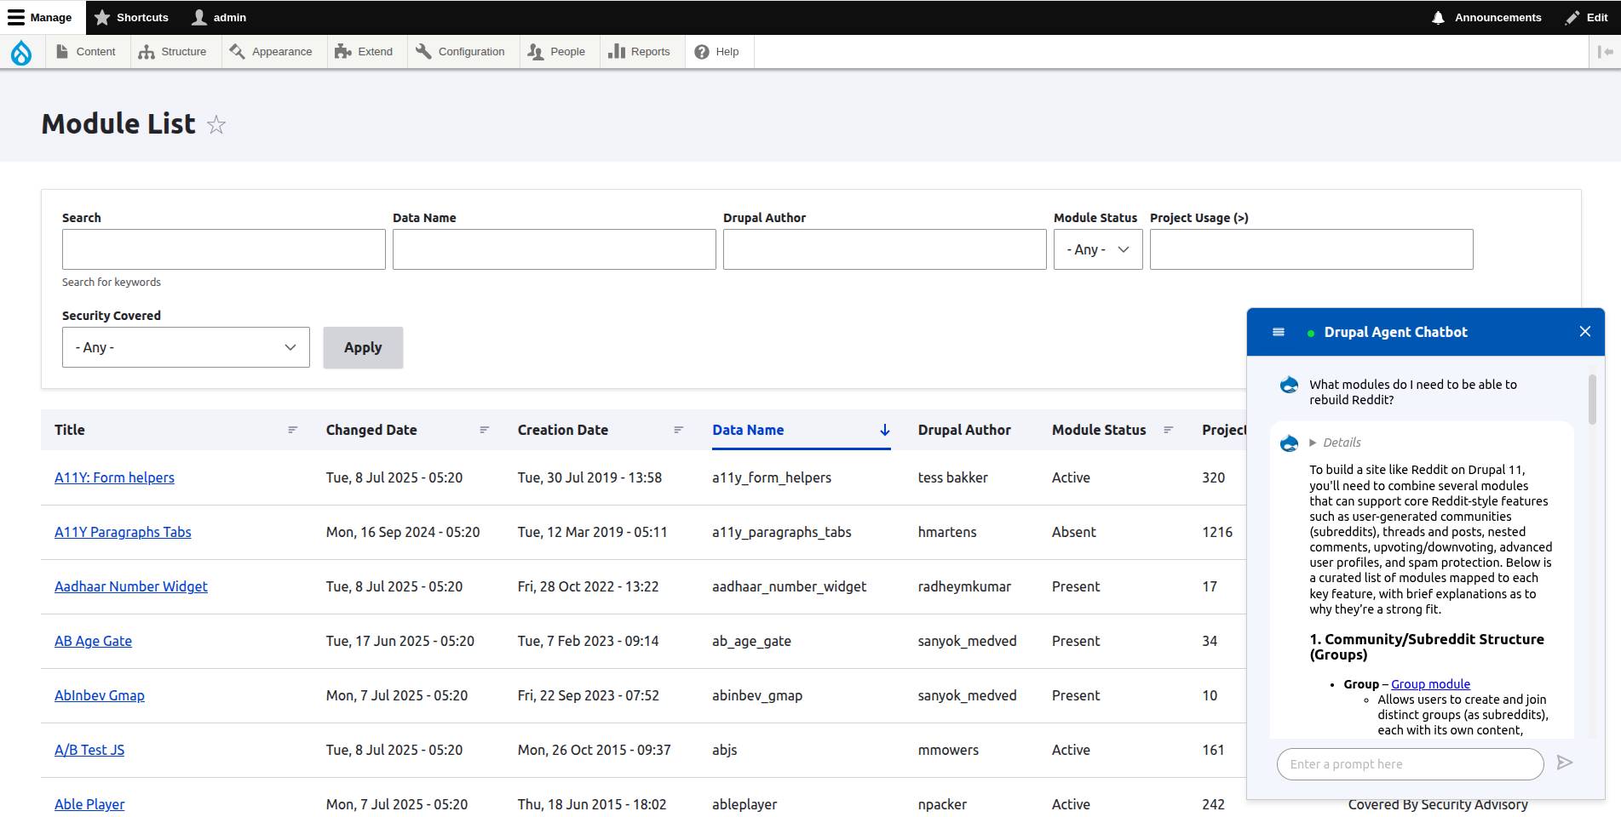
Task: Open Group module link in chatbot
Action: click(1430, 684)
